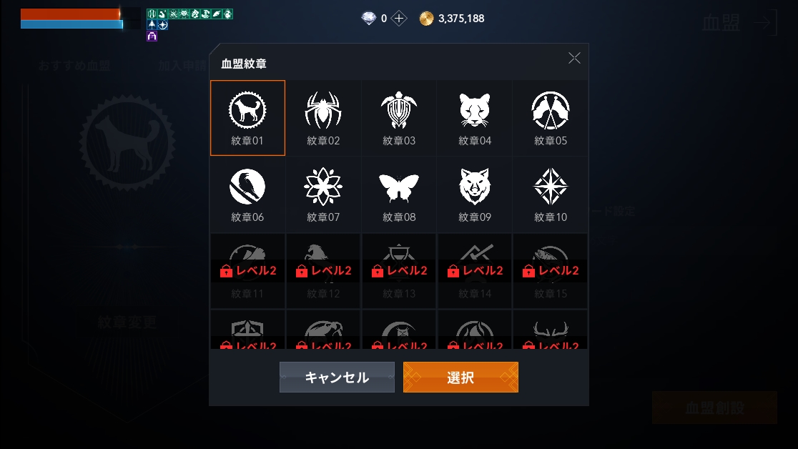This screenshot has width=798, height=449.
Task: Click the gold coin currency icon
Action: (x=426, y=19)
